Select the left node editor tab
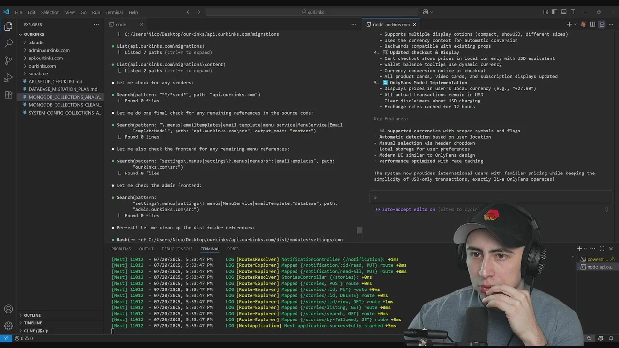 click(x=126, y=24)
